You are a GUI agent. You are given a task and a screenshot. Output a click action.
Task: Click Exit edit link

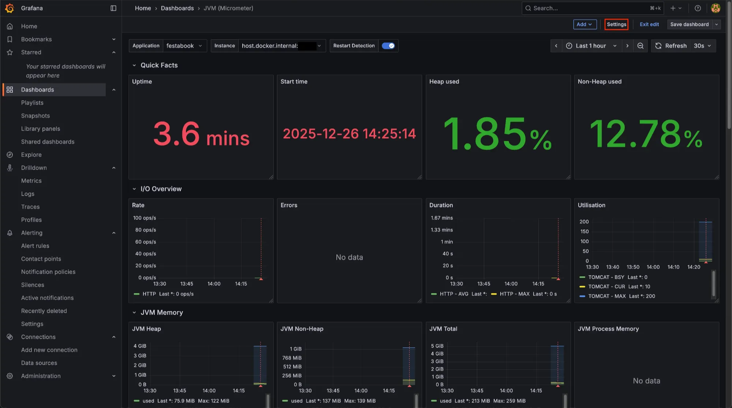click(x=649, y=25)
